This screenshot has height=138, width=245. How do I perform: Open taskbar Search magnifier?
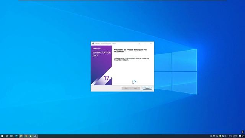(7, 136)
